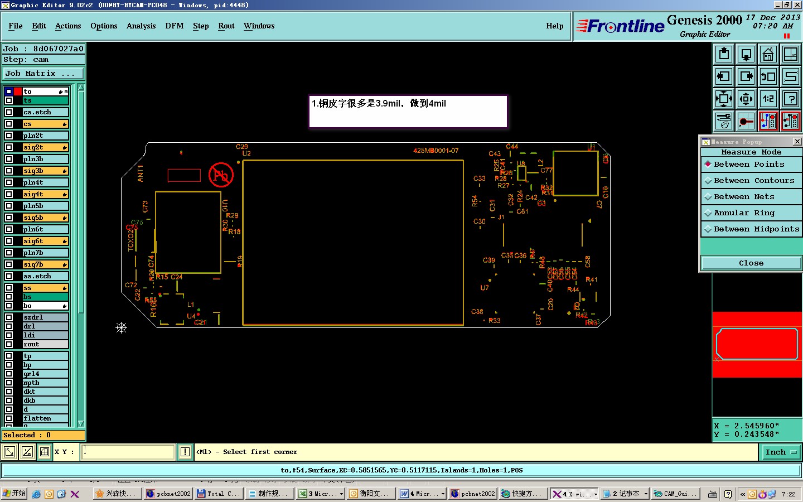Viewport: 803px width, 502px height.
Task: Click the Windows Start button
Action: (14, 494)
